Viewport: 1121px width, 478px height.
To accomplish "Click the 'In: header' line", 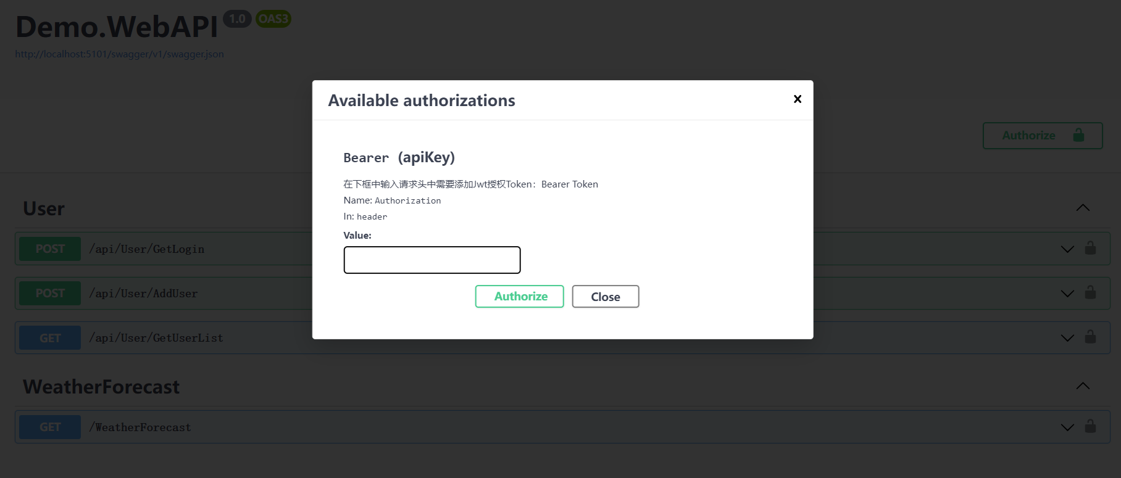I will point(365,216).
